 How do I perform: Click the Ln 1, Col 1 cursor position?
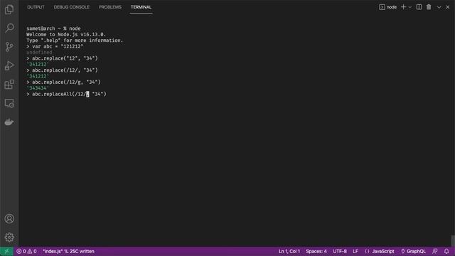tap(289, 251)
